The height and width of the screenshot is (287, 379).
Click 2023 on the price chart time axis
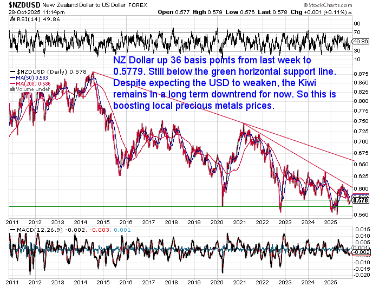pos(285,223)
